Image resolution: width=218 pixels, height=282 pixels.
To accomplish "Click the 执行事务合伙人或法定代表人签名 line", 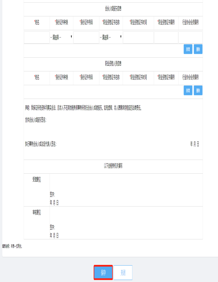I will pyautogui.click(x=41, y=144).
